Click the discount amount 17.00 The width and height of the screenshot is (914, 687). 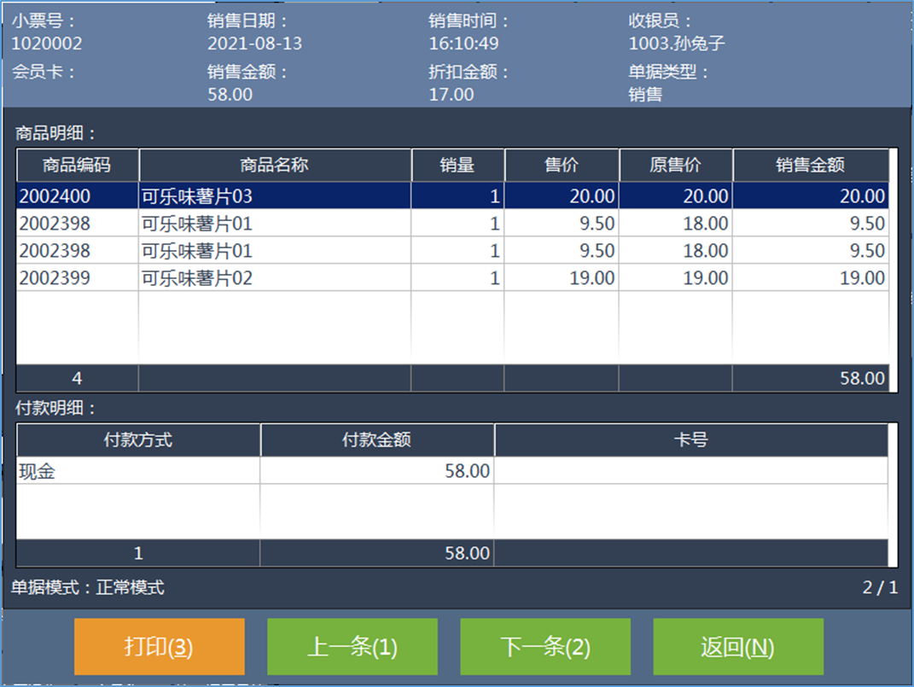click(451, 95)
